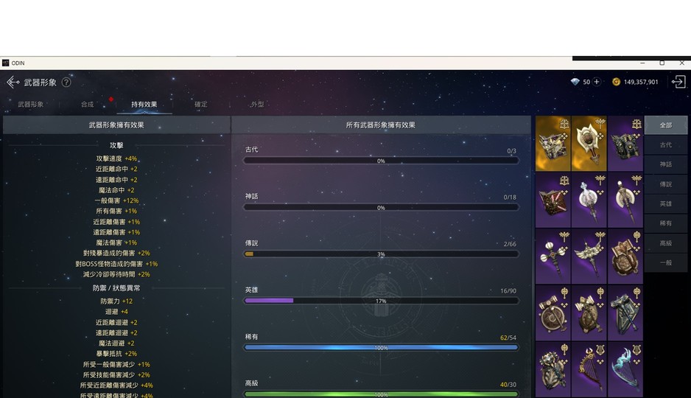The width and height of the screenshot is (691, 398).
Task: Select the teal glowing harp weapon skin
Action: 625,369
